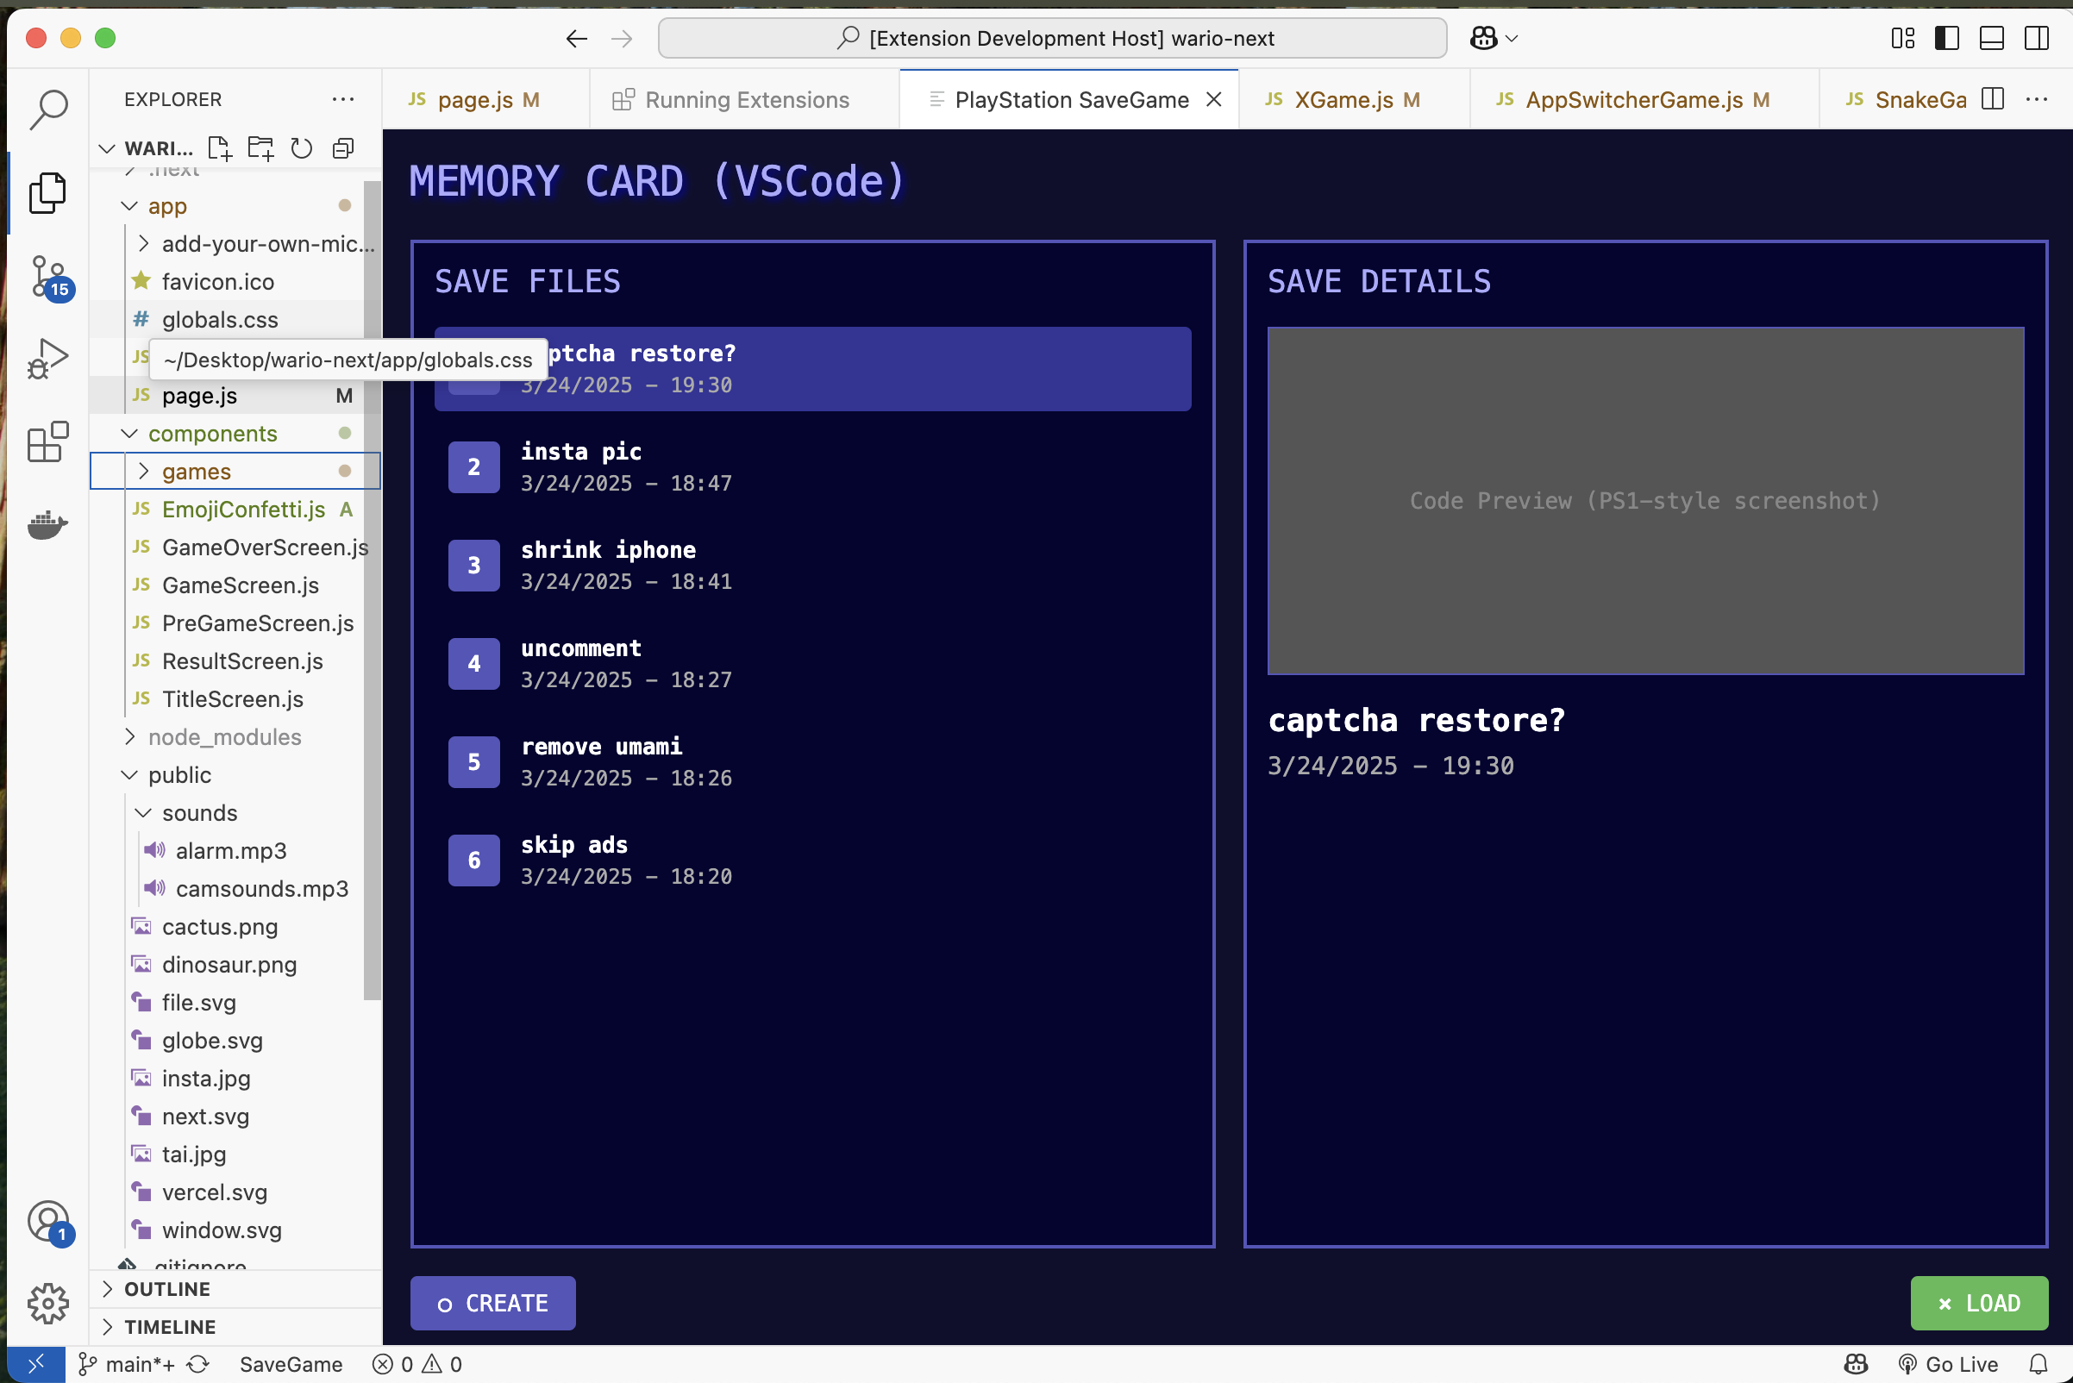
Task: Click the New File icon in explorer
Action: pyautogui.click(x=219, y=148)
